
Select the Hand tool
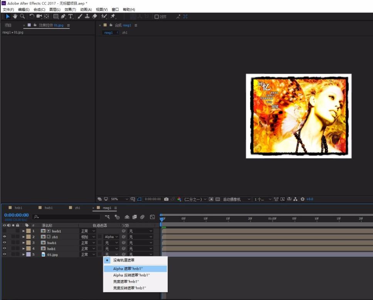click(x=15, y=16)
